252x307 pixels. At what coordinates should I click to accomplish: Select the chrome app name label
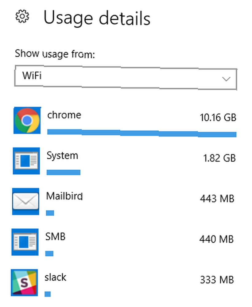[x=64, y=115]
